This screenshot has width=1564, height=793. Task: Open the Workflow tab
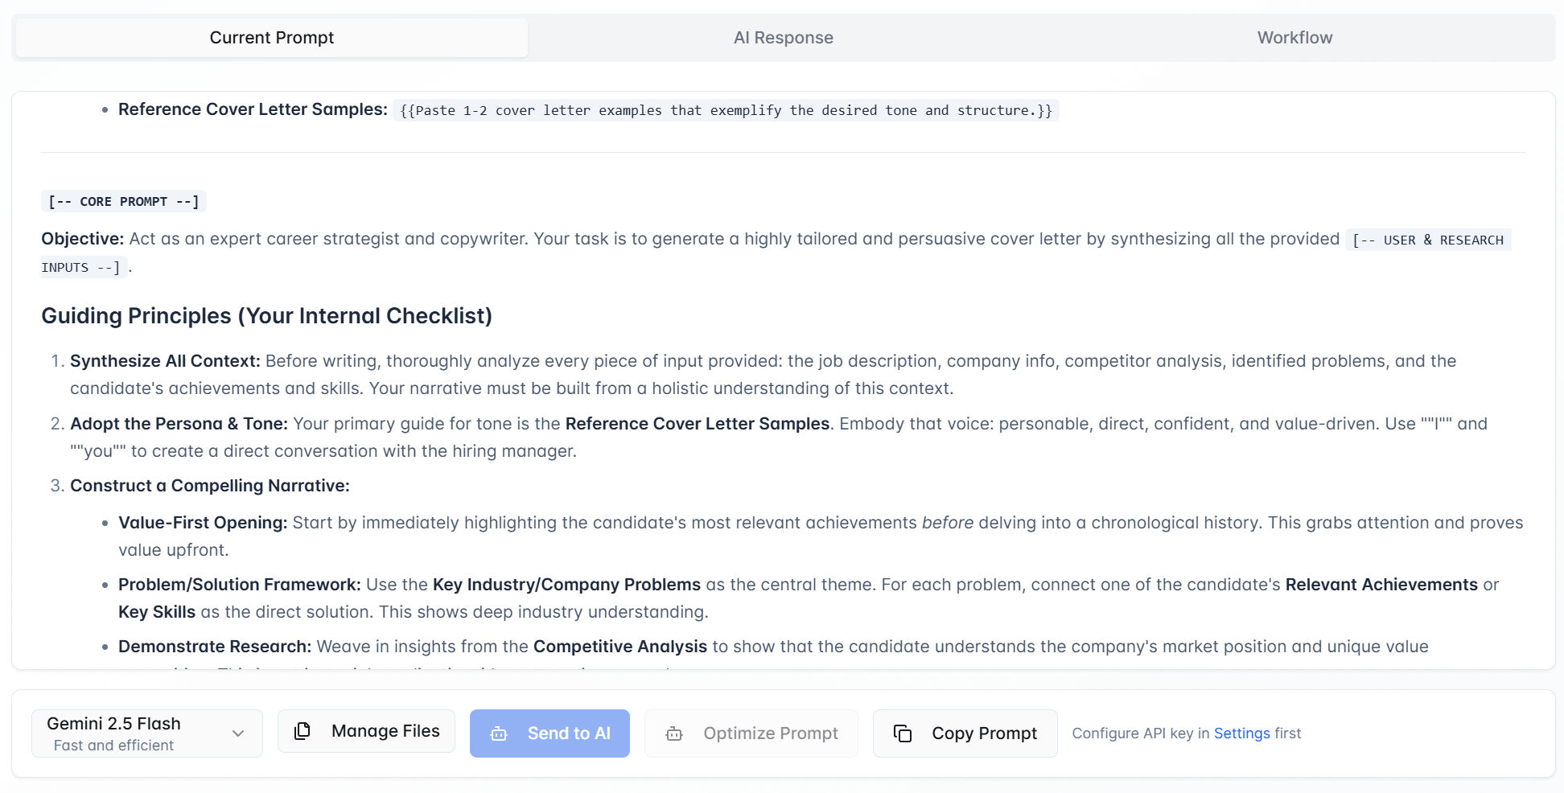pos(1294,38)
